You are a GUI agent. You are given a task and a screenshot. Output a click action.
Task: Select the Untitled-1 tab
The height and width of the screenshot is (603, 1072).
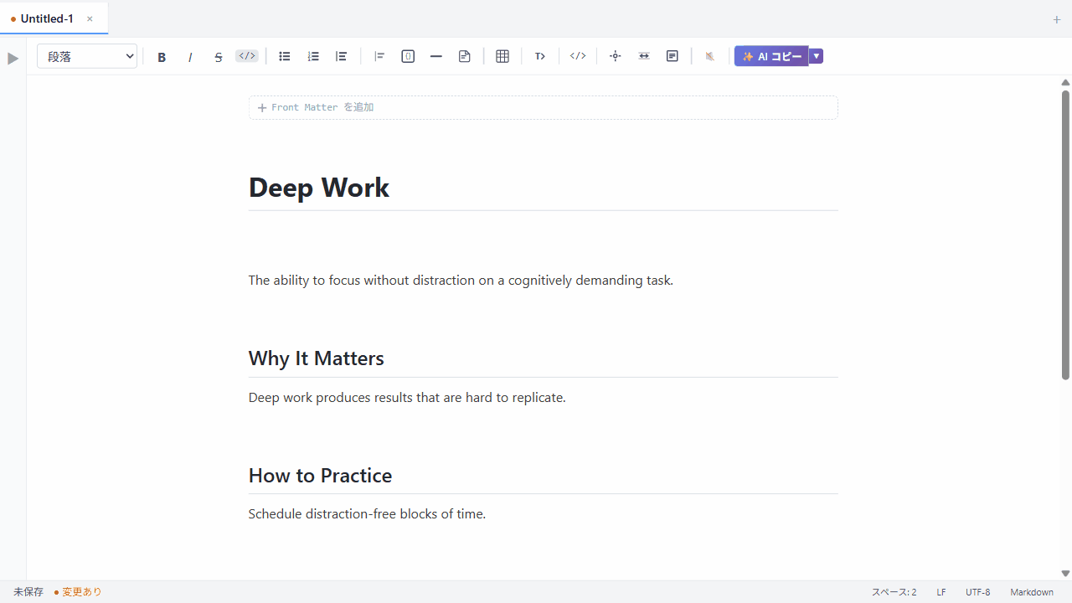tap(47, 18)
